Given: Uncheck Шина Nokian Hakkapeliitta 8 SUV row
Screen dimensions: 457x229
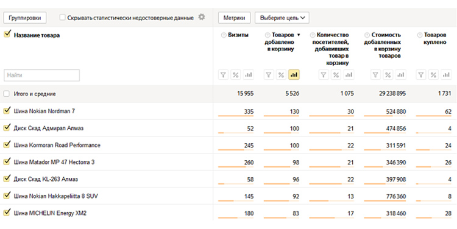Looking at the screenshot, I should [7, 196].
